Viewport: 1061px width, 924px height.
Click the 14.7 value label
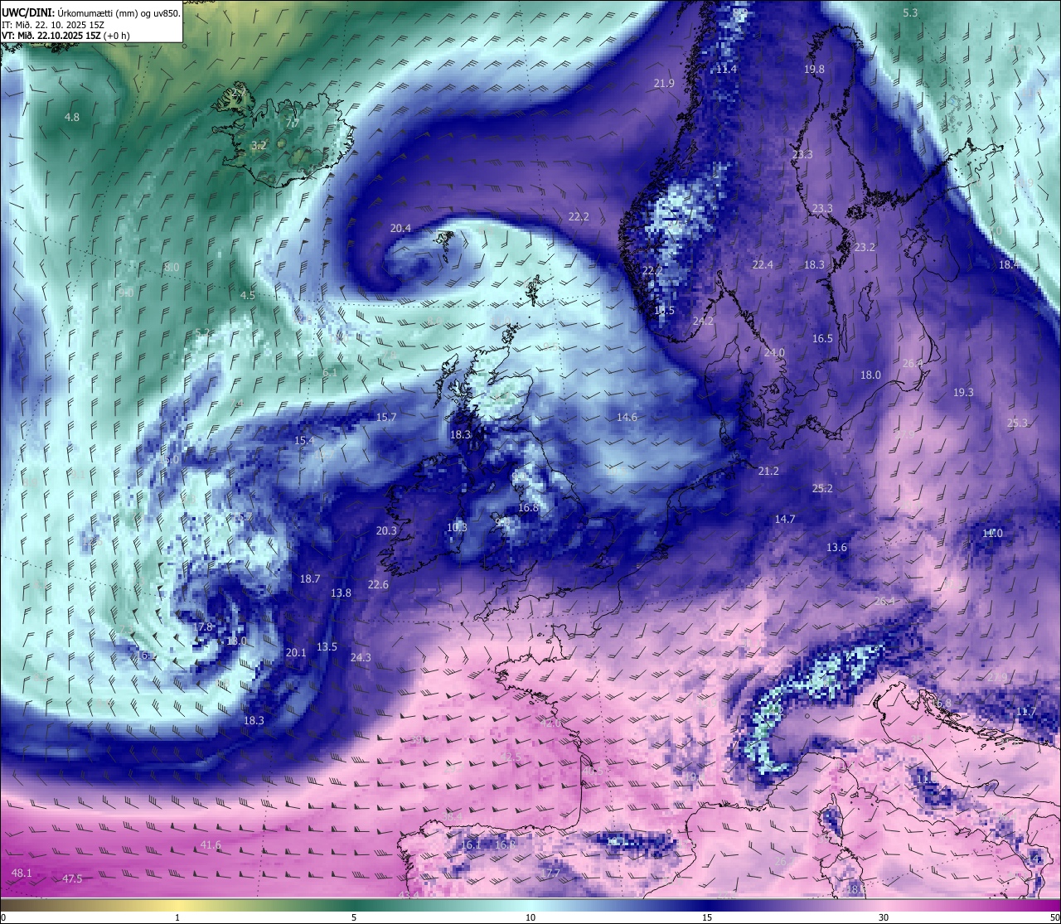point(785,520)
